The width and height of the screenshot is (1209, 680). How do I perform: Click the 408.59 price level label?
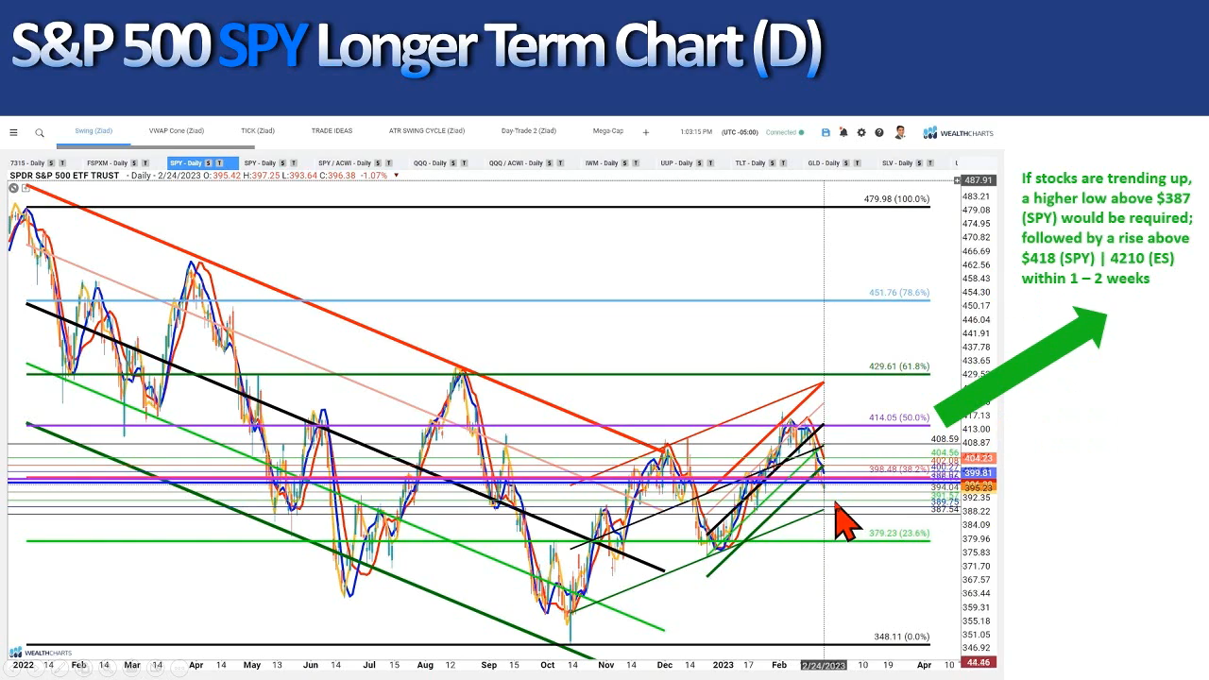pyautogui.click(x=945, y=439)
